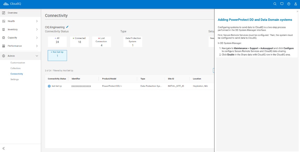Click the XXXXXXXXXXXXXX identifier cell
The height and width of the screenshot is (152, 300).
coord(81,86)
